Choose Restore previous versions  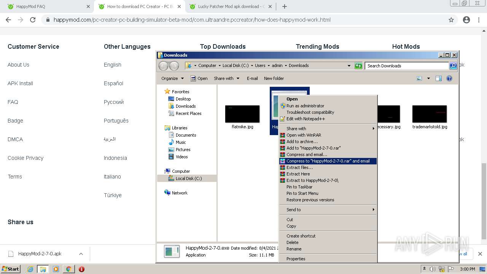coord(328,200)
